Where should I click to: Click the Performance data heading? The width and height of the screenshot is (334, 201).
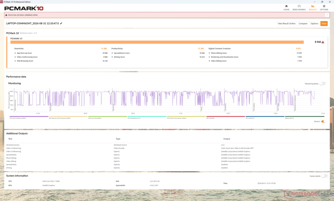pyautogui.click(x=16, y=77)
